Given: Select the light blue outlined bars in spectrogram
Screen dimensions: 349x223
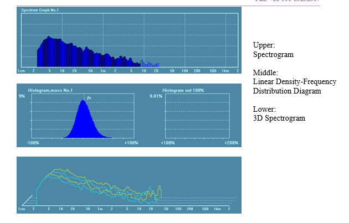Looking at the screenshot, I should tap(148, 64).
